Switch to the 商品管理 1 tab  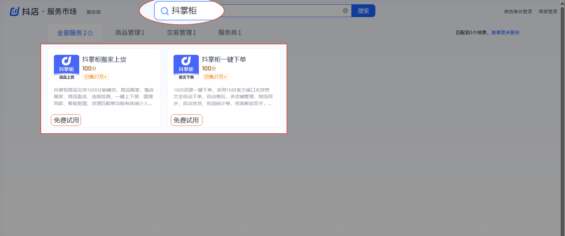tap(130, 32)
